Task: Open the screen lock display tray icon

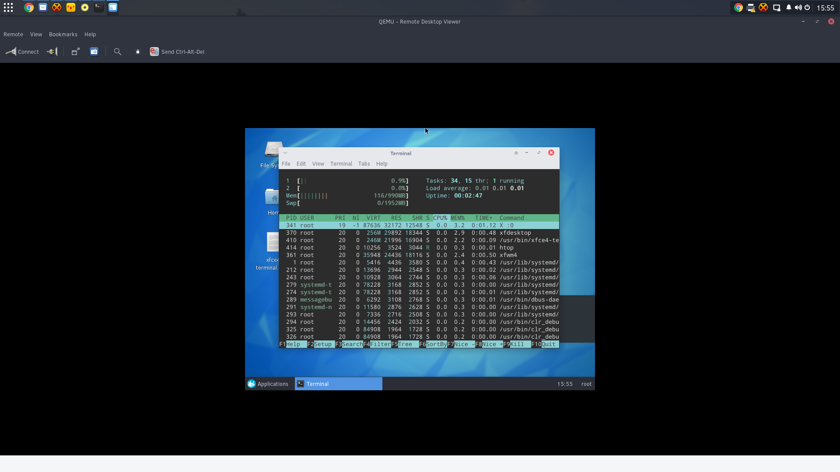Action: (777, 7)
